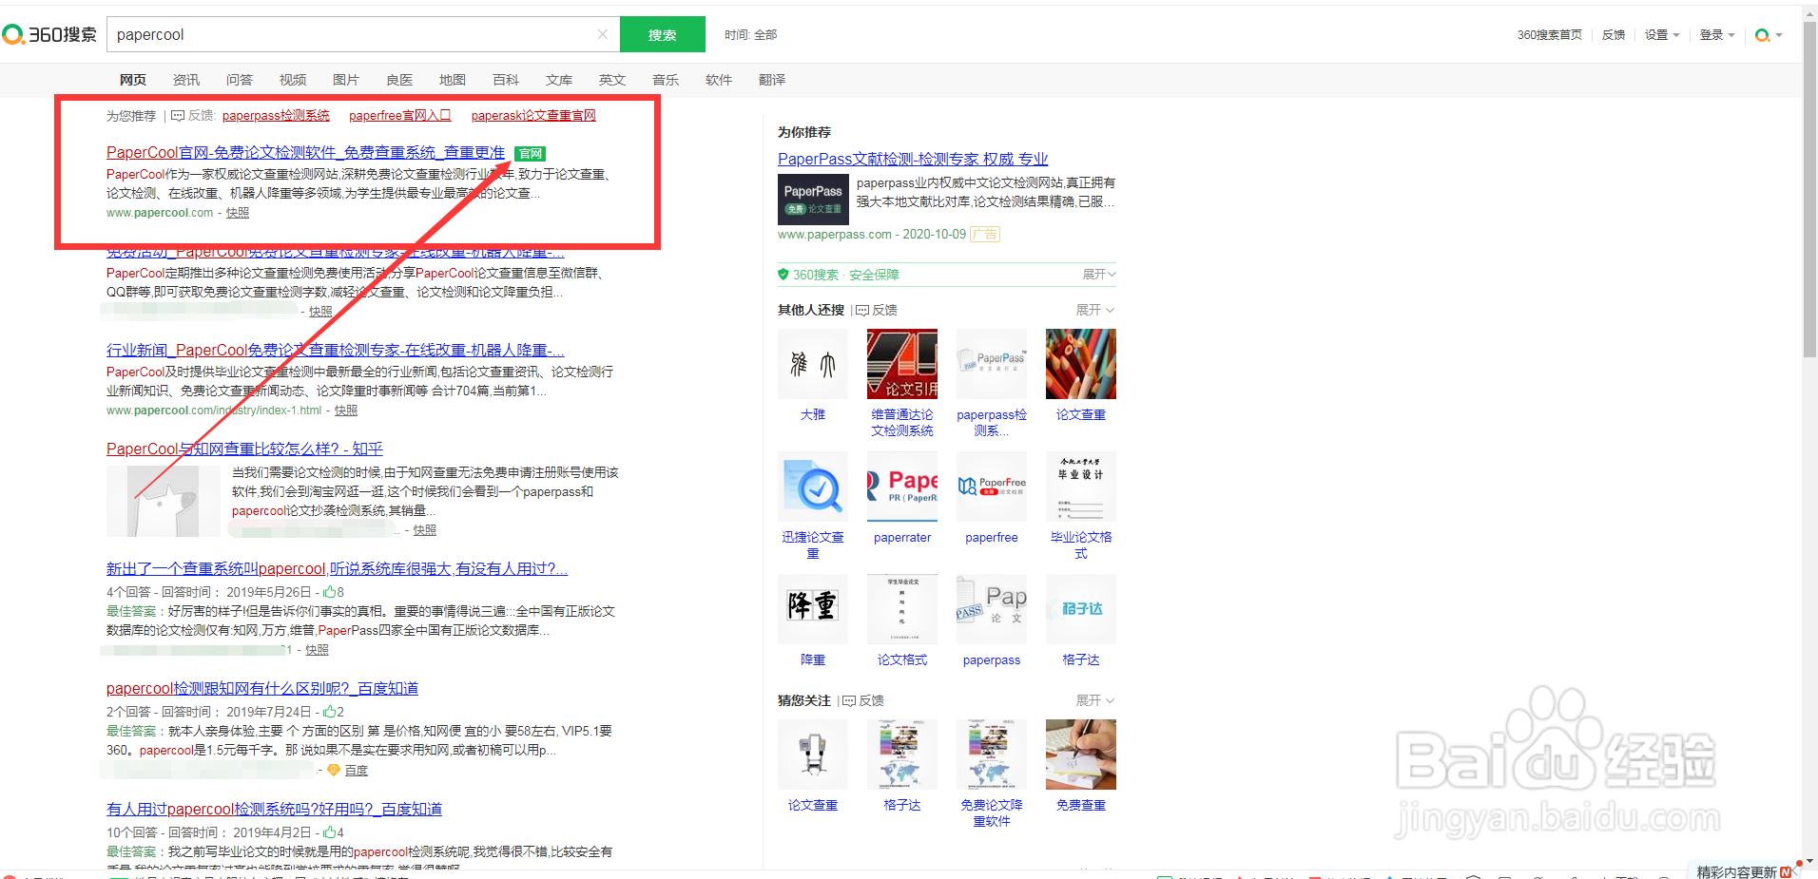
Task: Click the 360搜索 logo
Action: (49, 34)
